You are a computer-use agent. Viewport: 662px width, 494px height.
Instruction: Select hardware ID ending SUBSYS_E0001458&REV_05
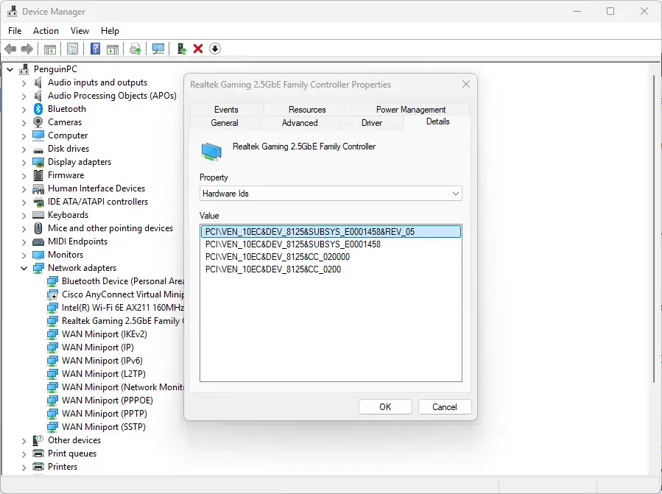(x=331, y=232)
